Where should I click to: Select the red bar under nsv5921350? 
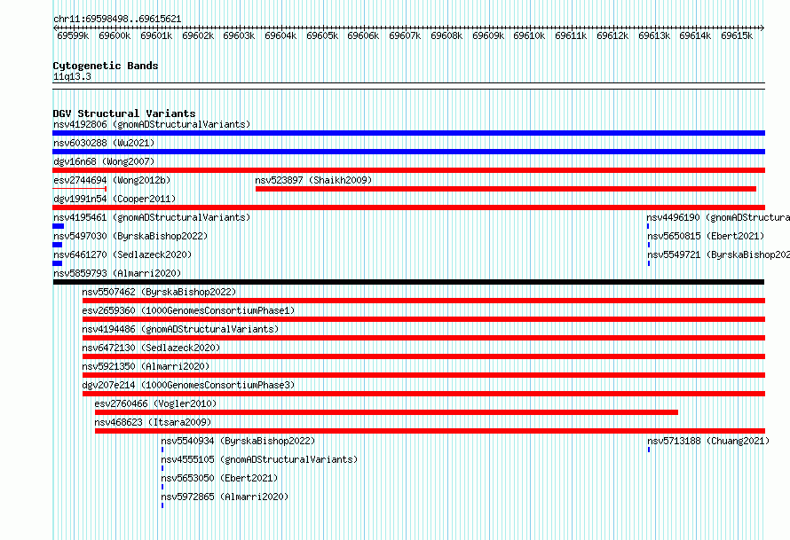423,375
